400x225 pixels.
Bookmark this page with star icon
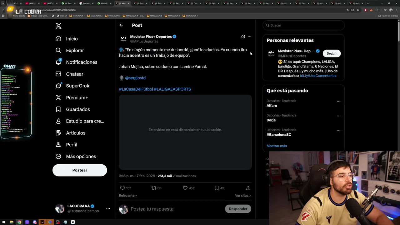pos(358,10)
